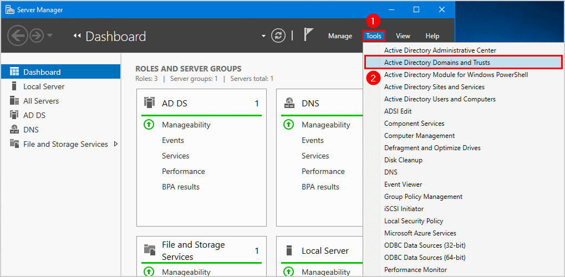The height and width of the screenshot is (277, 565).
Task: Maximize the Server Manager window
Action: (x=416, y=10)
